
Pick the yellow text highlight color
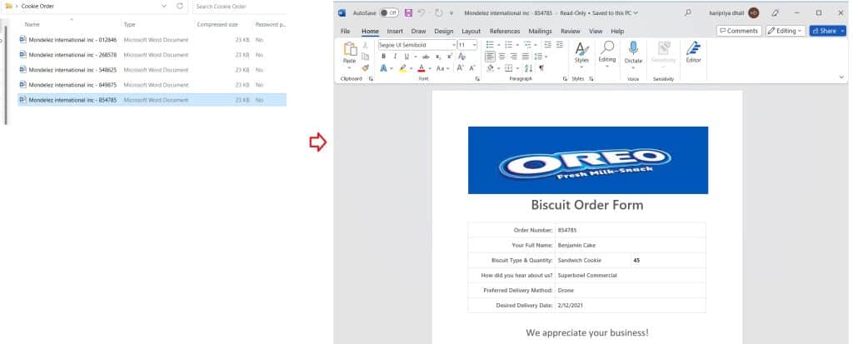pyautogui.click(x=402, y=68)
